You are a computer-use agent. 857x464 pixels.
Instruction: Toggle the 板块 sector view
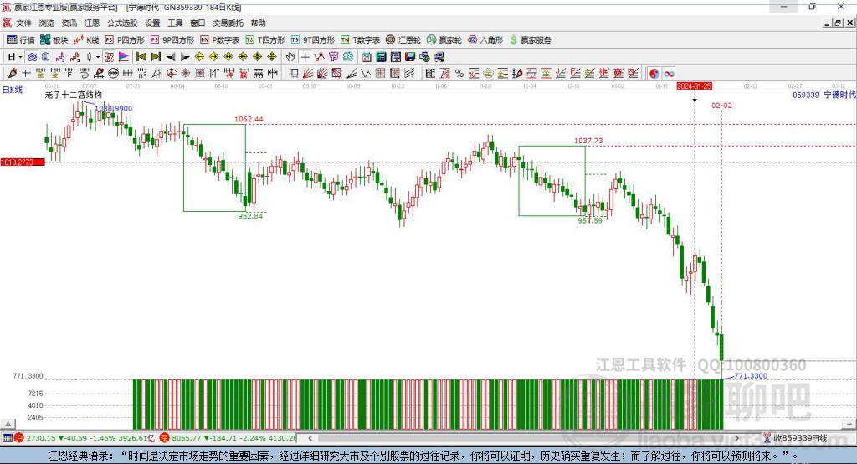[54, 39]
